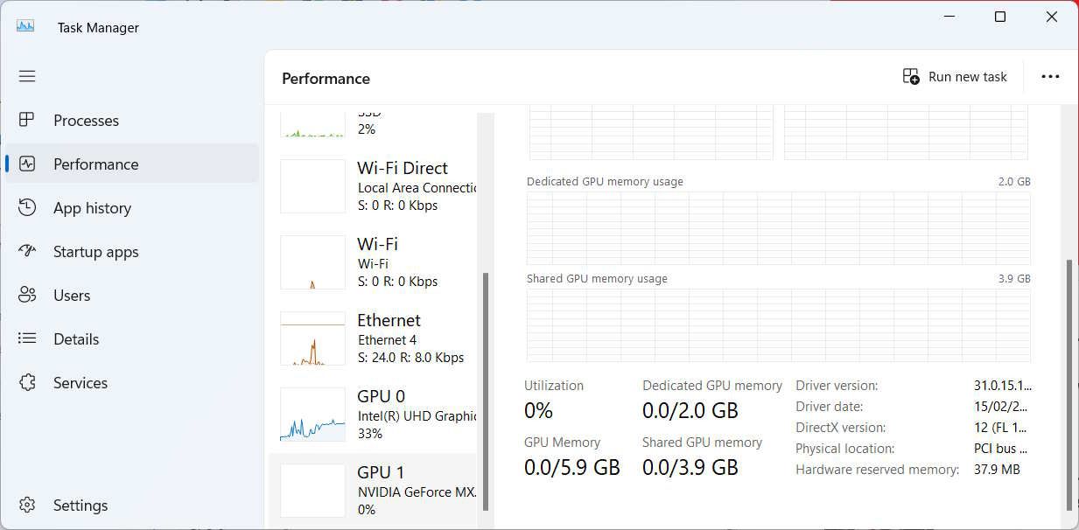Click the Settings gear icon
This screenshot has height=530, width=1079.
[x=27, y=505]
